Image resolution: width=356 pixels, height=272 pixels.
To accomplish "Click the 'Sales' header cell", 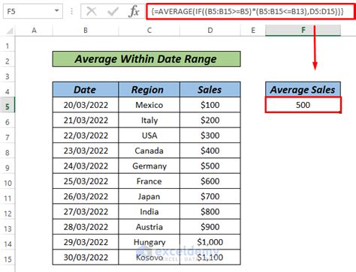I will [210, 90].
